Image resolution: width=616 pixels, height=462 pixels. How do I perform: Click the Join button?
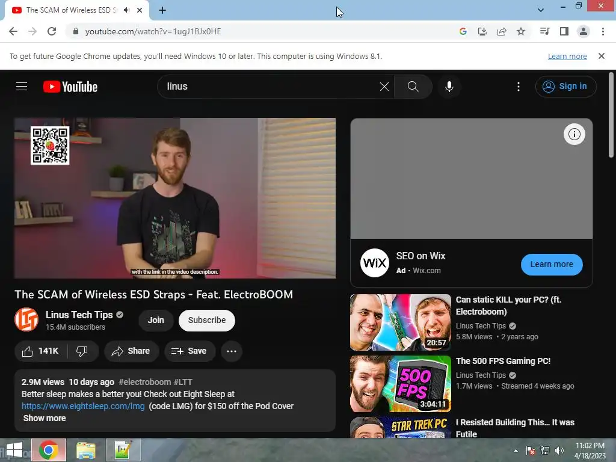pos(156,320)
